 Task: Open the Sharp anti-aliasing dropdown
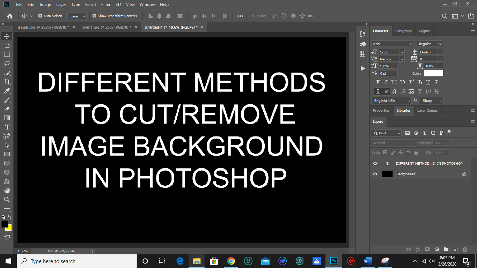pos(432,100)
